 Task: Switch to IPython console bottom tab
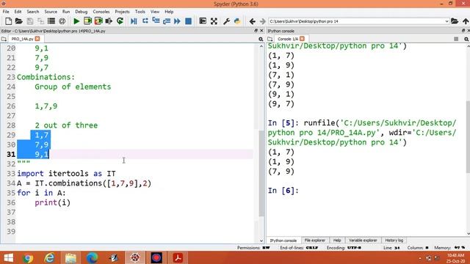click(x=283, y=241)
